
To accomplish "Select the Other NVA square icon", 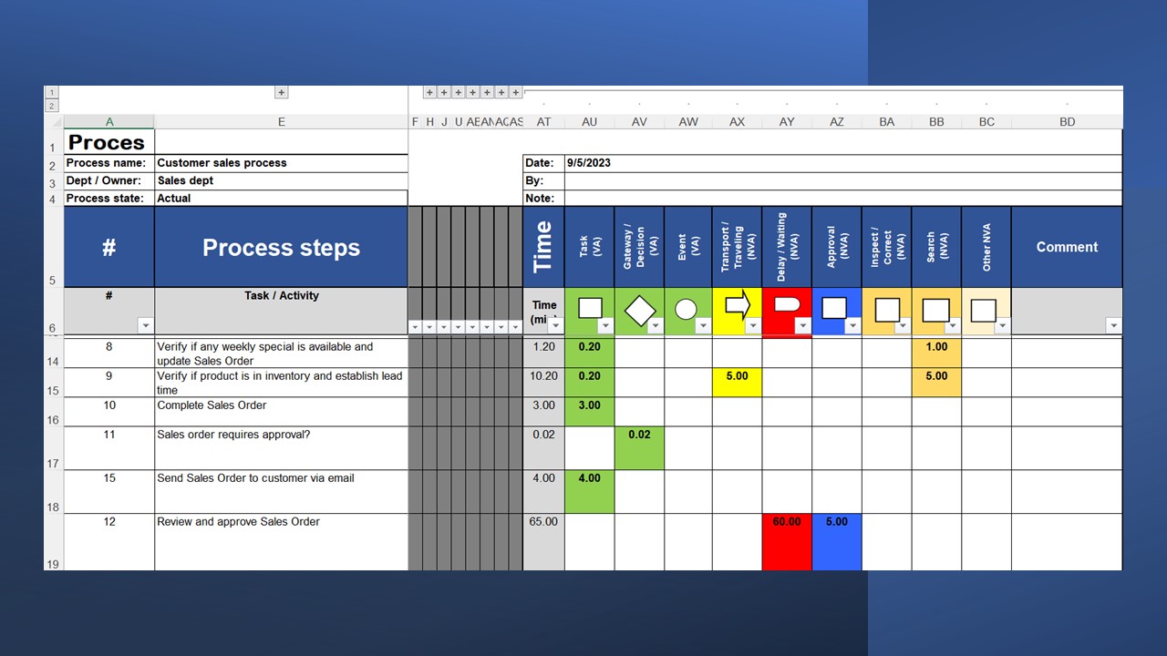I will coord(983,310).
